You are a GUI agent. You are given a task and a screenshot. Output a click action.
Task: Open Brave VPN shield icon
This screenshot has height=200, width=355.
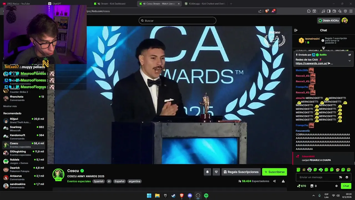pyautogui.click(x=345, y=11)
